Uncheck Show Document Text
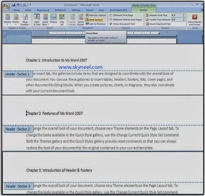Screen dimensions: 205x196 click(x=111, y=24)
